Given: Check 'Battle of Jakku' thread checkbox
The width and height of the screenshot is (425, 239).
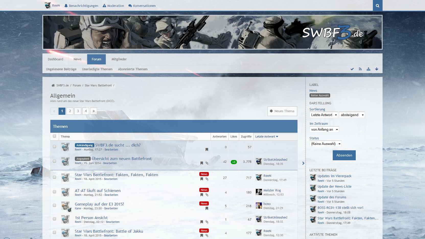Looking at the screenshot, I should [54, 232].
